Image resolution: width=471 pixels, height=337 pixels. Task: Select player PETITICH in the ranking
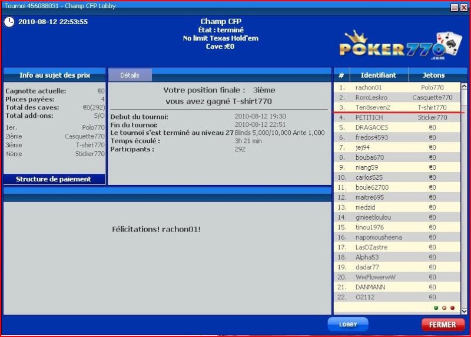pos(397,117)
